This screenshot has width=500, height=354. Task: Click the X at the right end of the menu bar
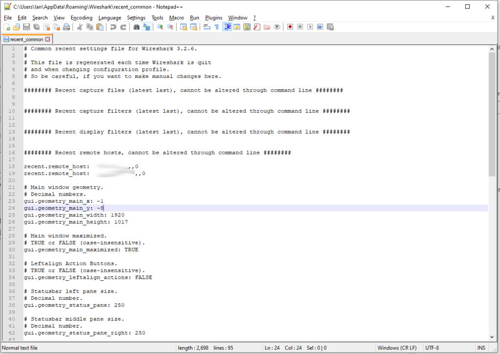[493, 18]
